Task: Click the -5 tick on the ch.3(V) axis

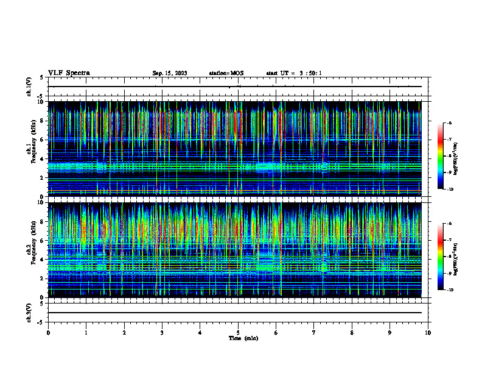Action: tap(41, 322)
